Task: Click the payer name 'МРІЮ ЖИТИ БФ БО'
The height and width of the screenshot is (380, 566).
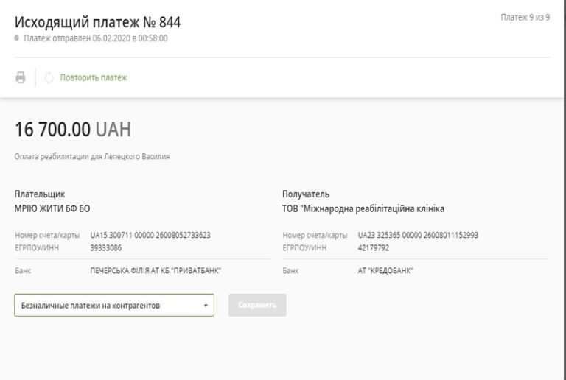Action: click(52, 208)
